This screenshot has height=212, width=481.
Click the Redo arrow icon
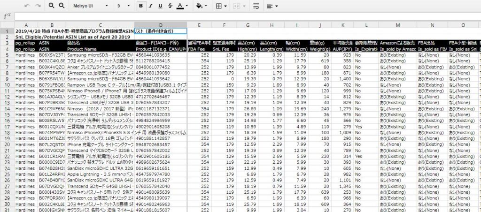(38, 6)
